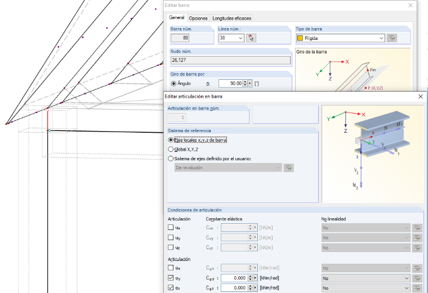Image resolution: width=428 pixels, height=293 pixels.
Task: Open the uz No linealidad dropdown
Action: pyautogui.click(x=365, y=248)
